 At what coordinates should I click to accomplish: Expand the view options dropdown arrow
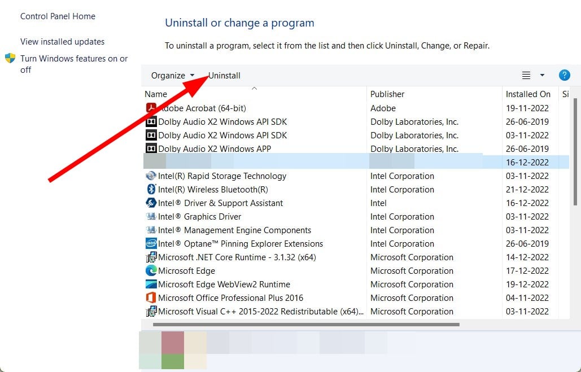(542, 75)
